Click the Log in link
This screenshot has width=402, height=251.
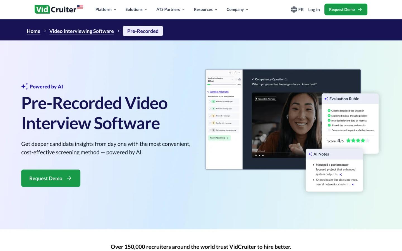click(x=314, y=9)
